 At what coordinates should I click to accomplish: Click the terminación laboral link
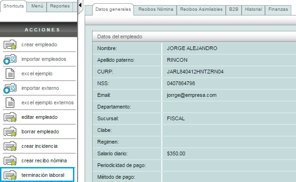pos(43,175)
